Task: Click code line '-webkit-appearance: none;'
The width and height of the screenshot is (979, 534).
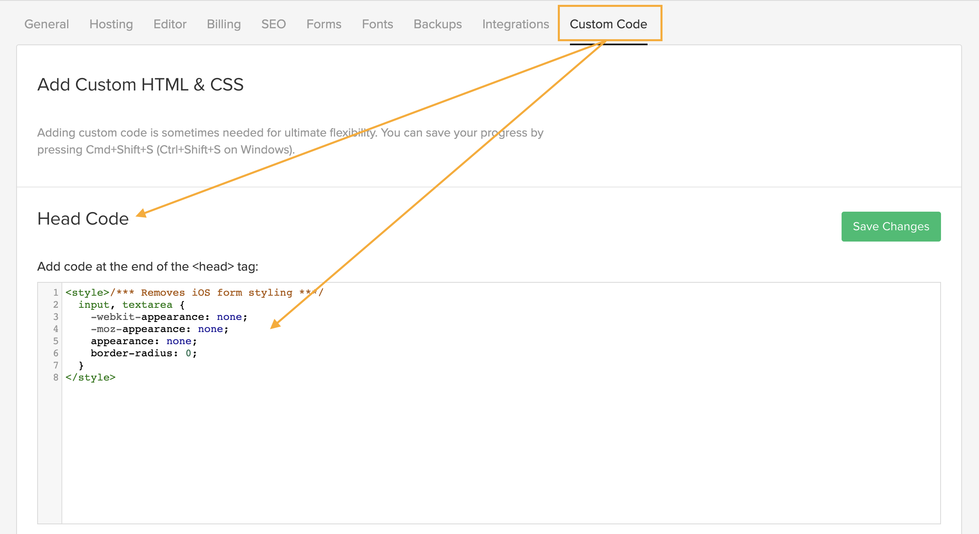Action: click(169, 317)
